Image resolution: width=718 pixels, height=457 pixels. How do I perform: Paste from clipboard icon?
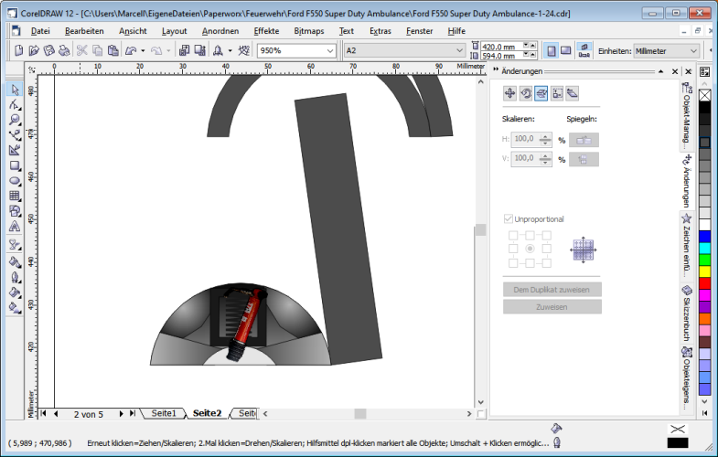coord(113,50)
